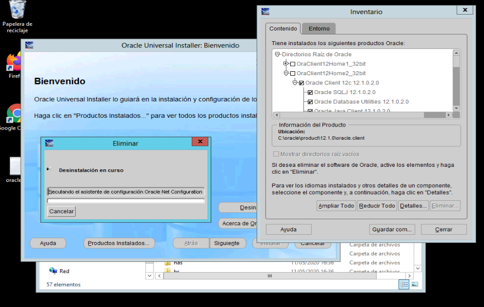484x307 pixels.
Task: Uncheck Oracle SQLJ 12.1.0.2.0
Action: pyautogui.click(x=310, y=92)
